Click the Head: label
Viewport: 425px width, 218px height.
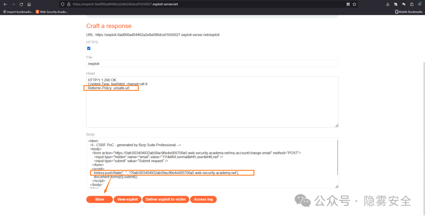coord(91,73)
